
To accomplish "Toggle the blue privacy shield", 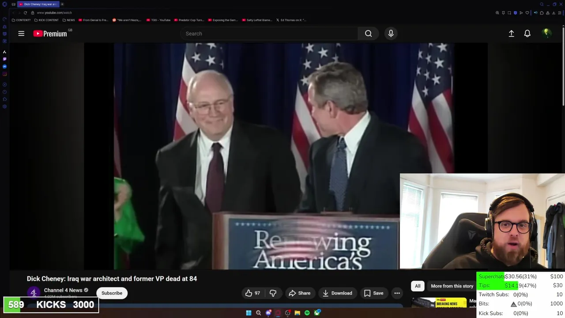I will tap(516, 13).
